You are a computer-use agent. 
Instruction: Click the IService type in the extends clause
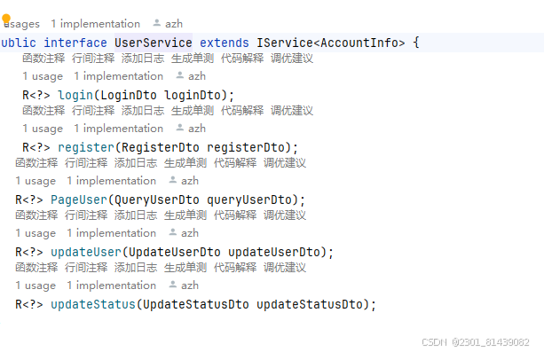[x=285, y=43]
